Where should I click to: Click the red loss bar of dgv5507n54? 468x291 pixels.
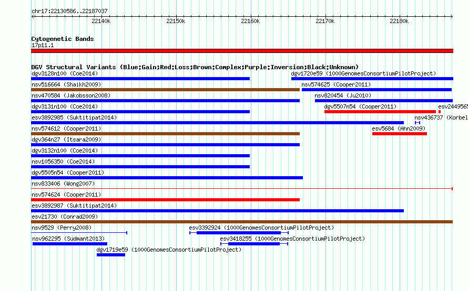point(380,112)
